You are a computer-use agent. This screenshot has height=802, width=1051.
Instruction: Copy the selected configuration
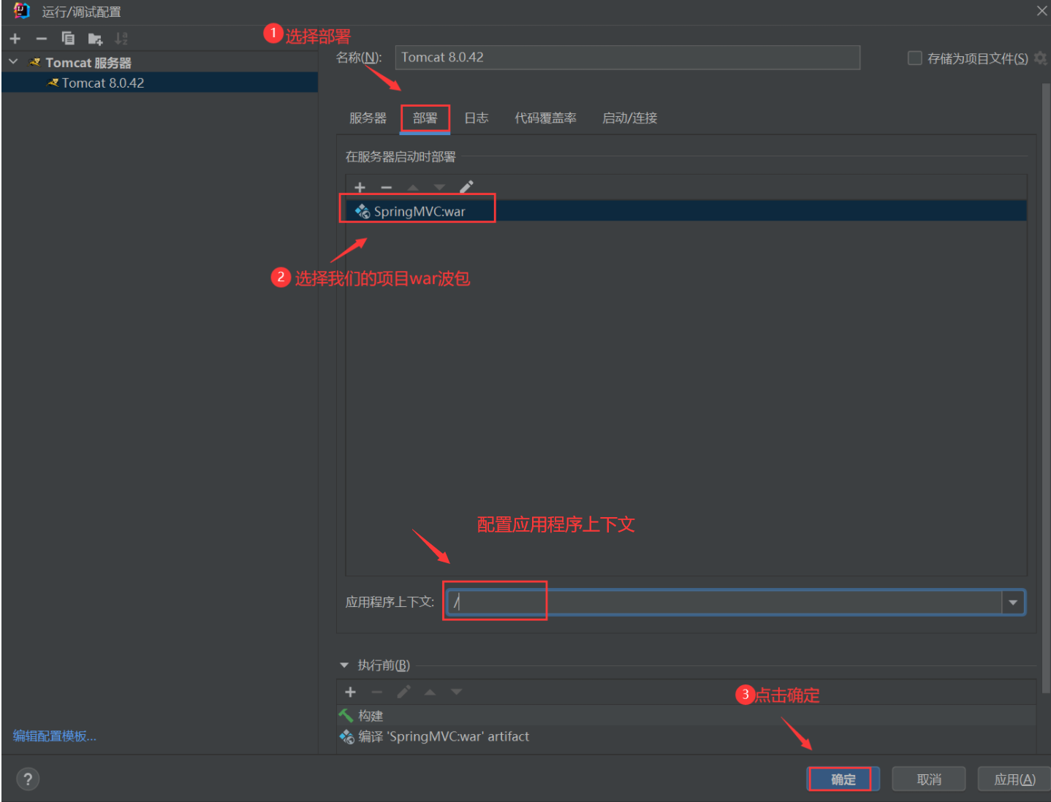click(68, 39)
